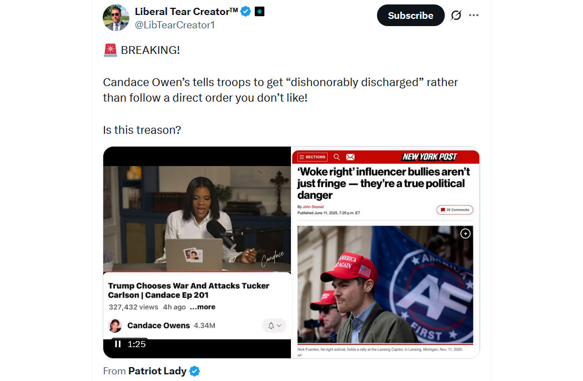Pause the video at 1:25
The width and height of the screenshot is (583, 381).
118,344
